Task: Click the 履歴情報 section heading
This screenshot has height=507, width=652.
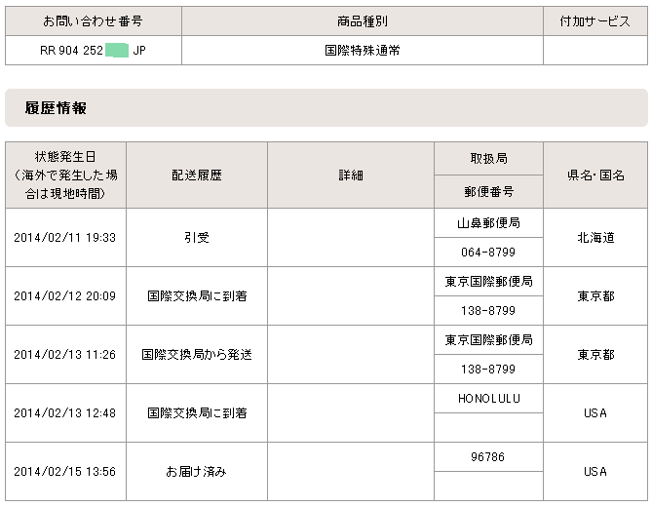Action: [56, 107]
